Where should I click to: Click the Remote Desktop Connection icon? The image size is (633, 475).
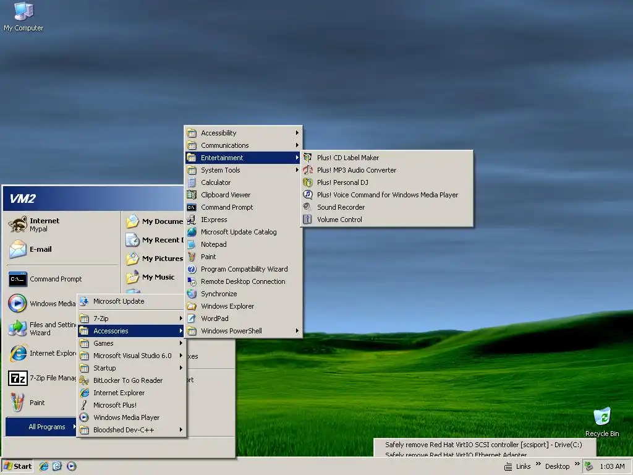[192, 281]
